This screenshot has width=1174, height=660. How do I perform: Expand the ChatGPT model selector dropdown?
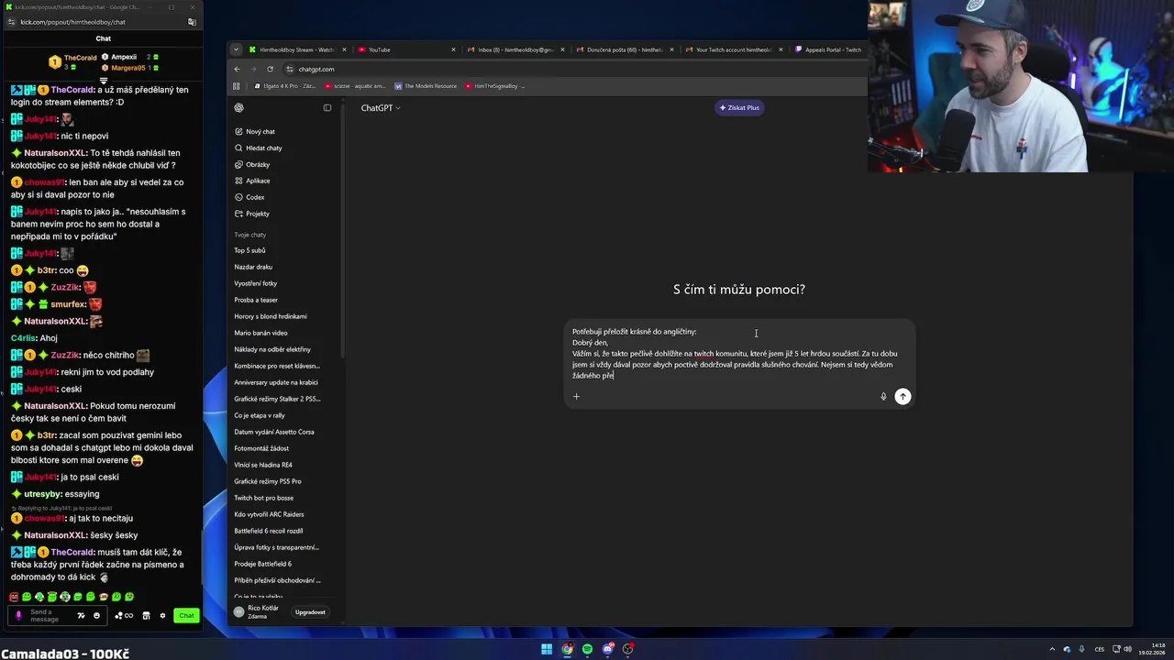click(381, 107)
